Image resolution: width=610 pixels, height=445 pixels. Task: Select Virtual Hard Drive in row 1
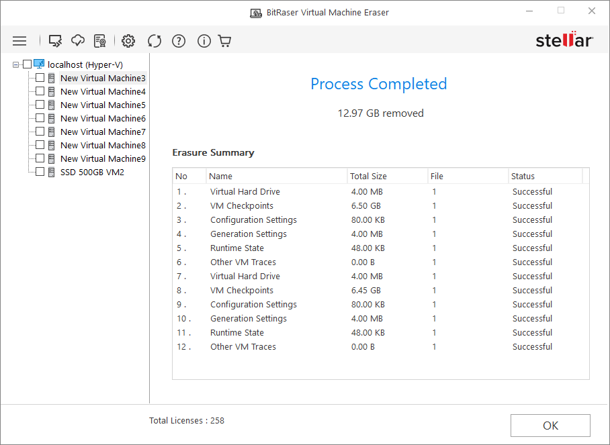pyautogui.click(x=245, y=191)
